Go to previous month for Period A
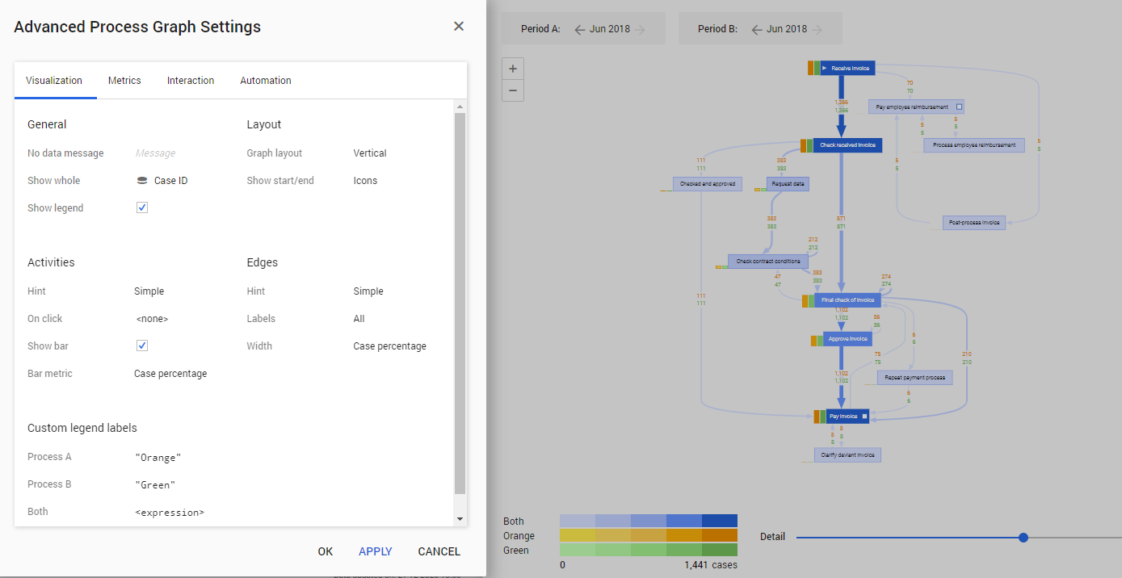This screenshot has height=578, width=1122. tap(579, 29)
